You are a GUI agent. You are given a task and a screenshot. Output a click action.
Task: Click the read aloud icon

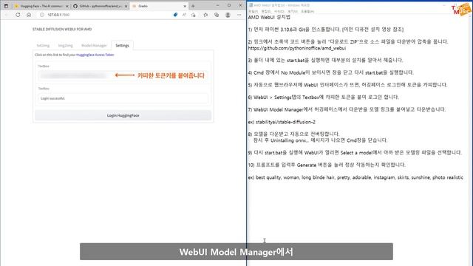pos(184,15)
